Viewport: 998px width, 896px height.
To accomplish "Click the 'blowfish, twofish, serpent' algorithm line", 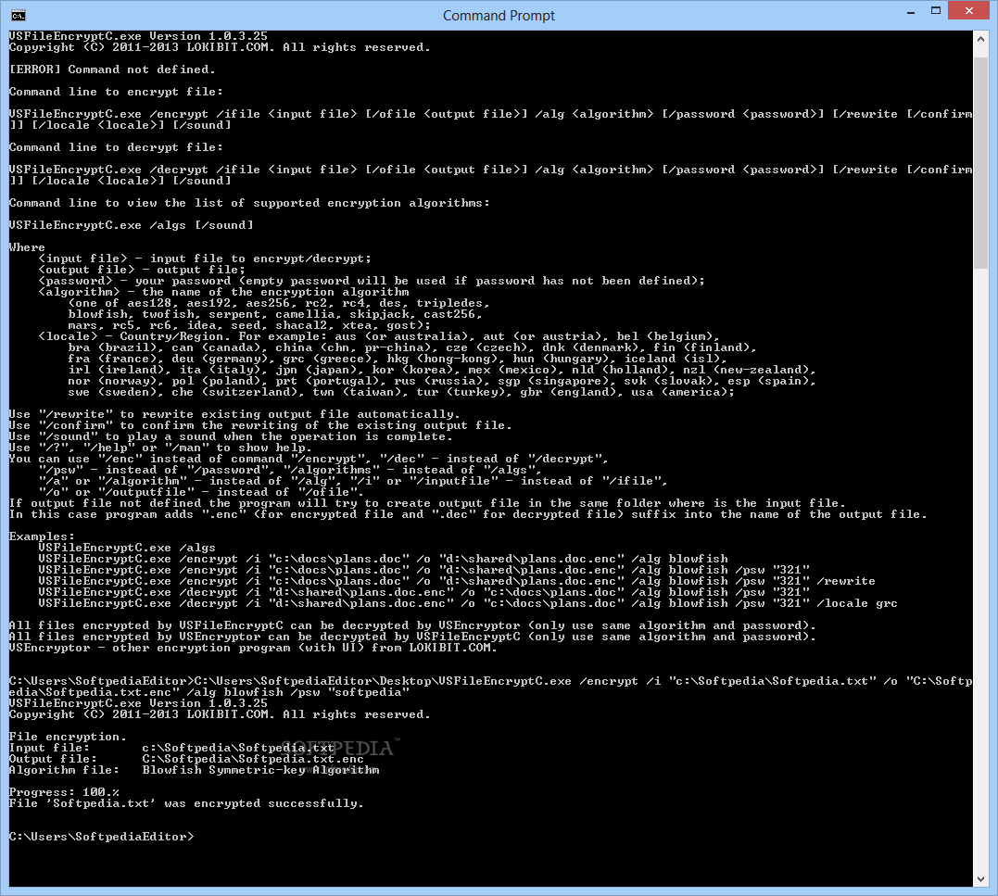I will pos(275,314).
